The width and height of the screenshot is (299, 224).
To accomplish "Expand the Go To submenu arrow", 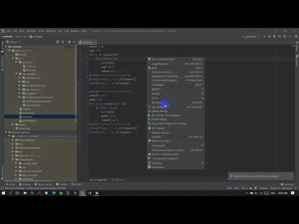I will pyautogui.click(x=202, y=98).
